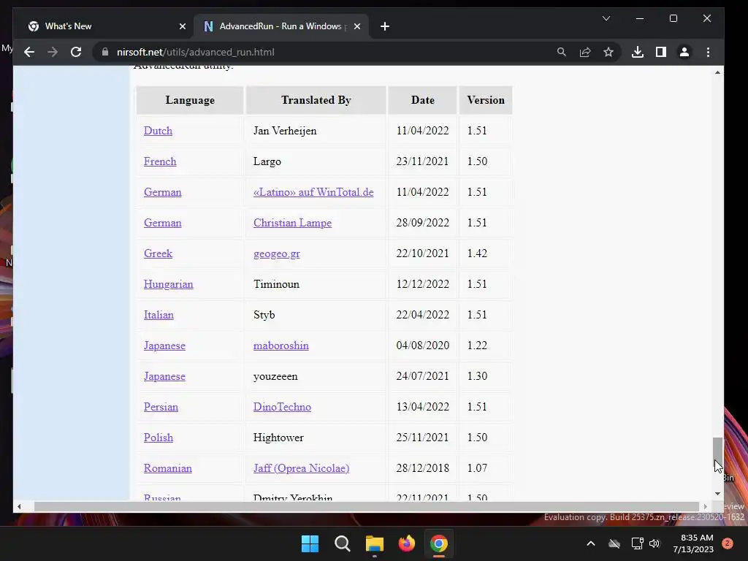The width and height of the screenshot is (748, 561).
Task: View site information via the lock icon
Action: click(x=105, y=52)
